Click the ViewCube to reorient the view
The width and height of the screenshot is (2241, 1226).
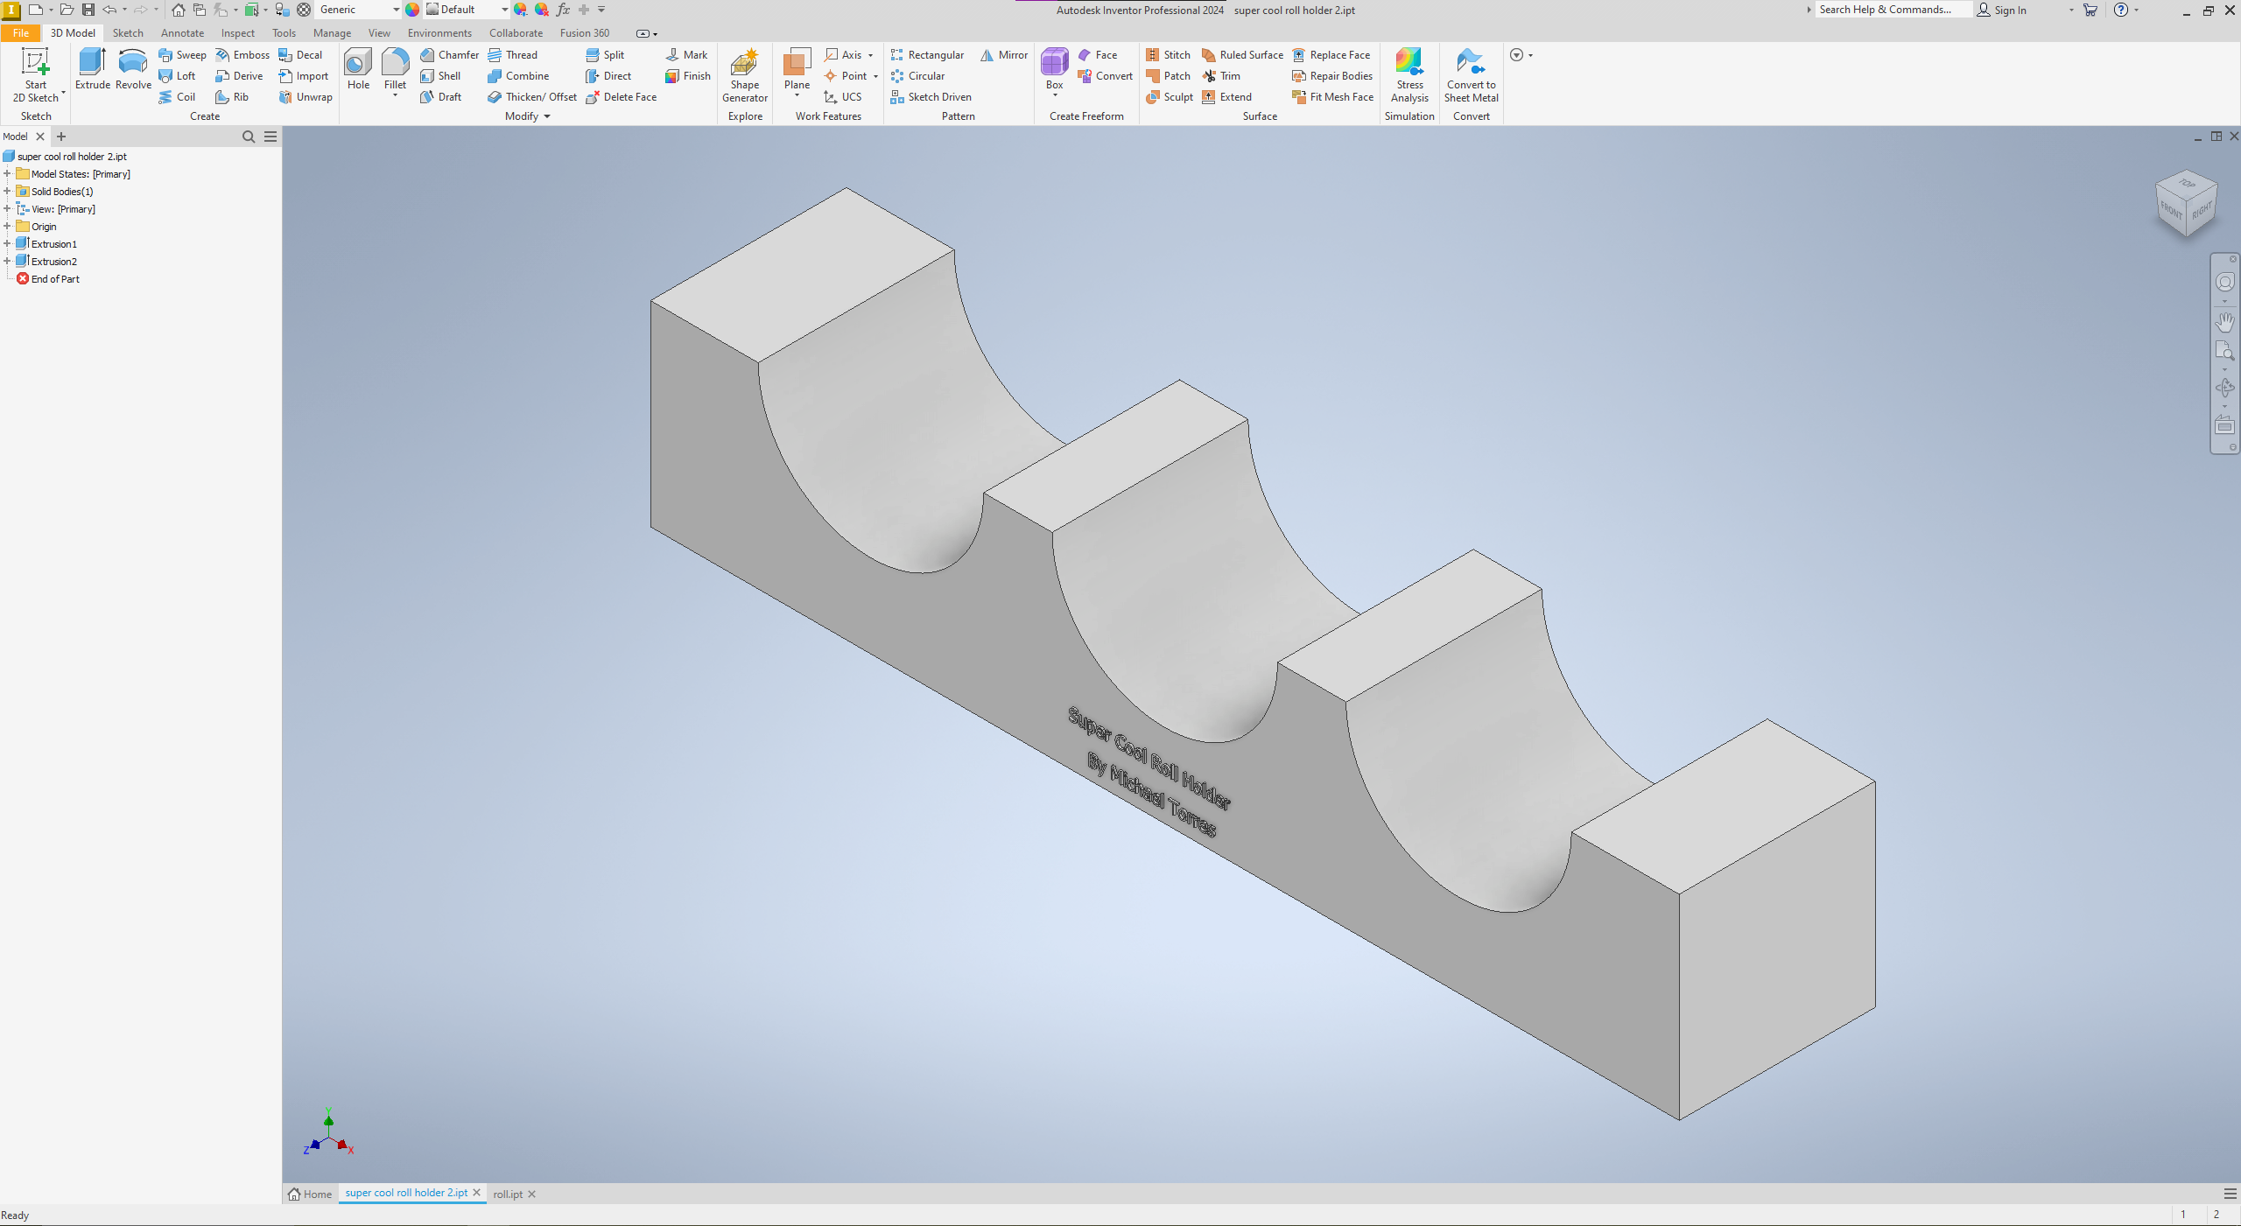2186,203
